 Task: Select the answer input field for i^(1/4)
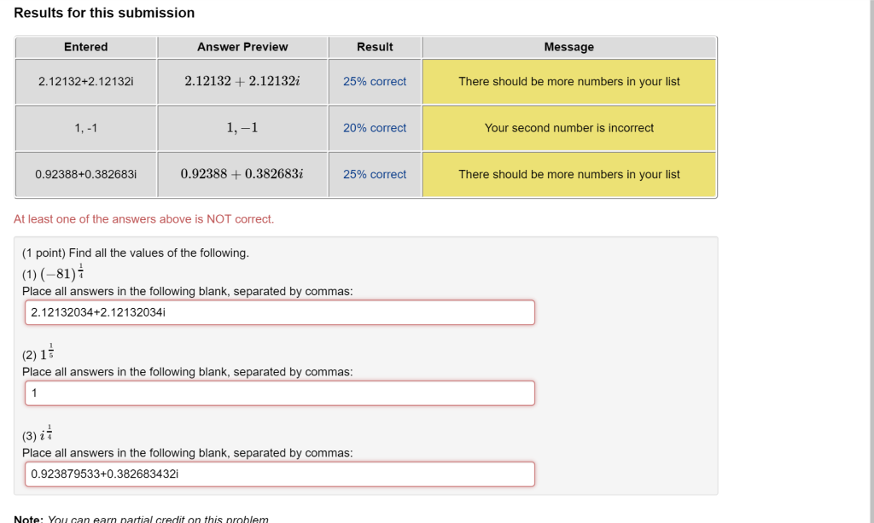(x=279, y=474)
